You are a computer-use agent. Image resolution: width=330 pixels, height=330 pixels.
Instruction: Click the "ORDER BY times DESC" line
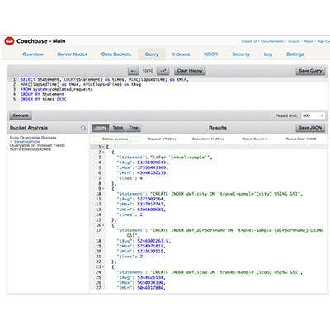[44, 99]
